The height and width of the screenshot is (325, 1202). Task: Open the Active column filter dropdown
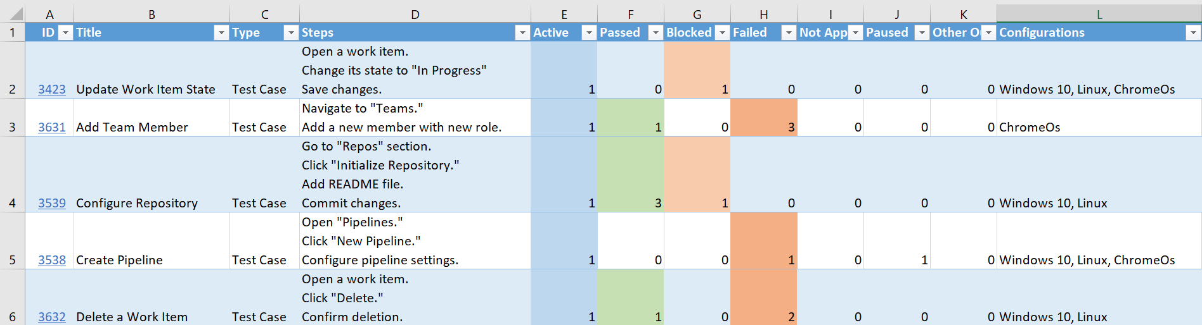point(589,33)
